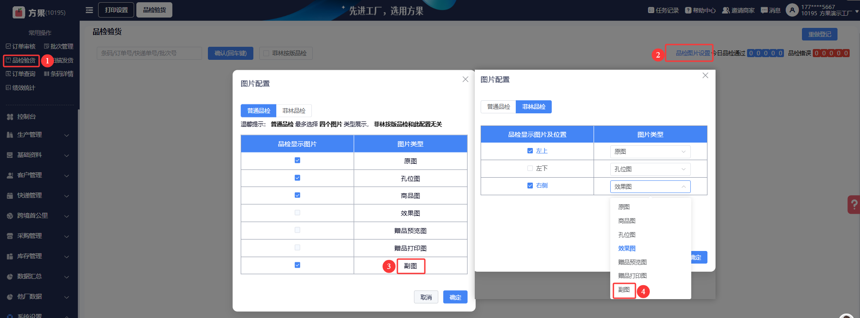Close the right 图片配置 dialog
The image size is (860, 318).
(x=705, y=76)
